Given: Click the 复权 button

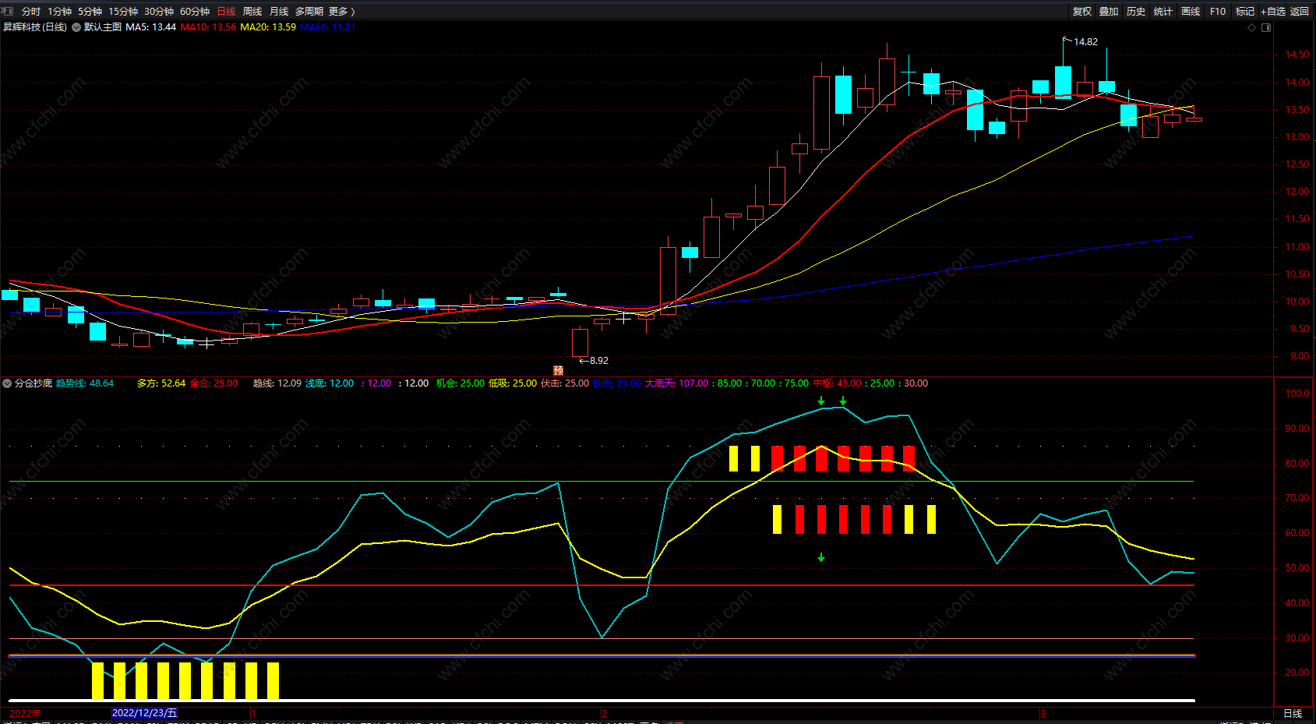Looking at the screenshot, I should pos(1082,12).
